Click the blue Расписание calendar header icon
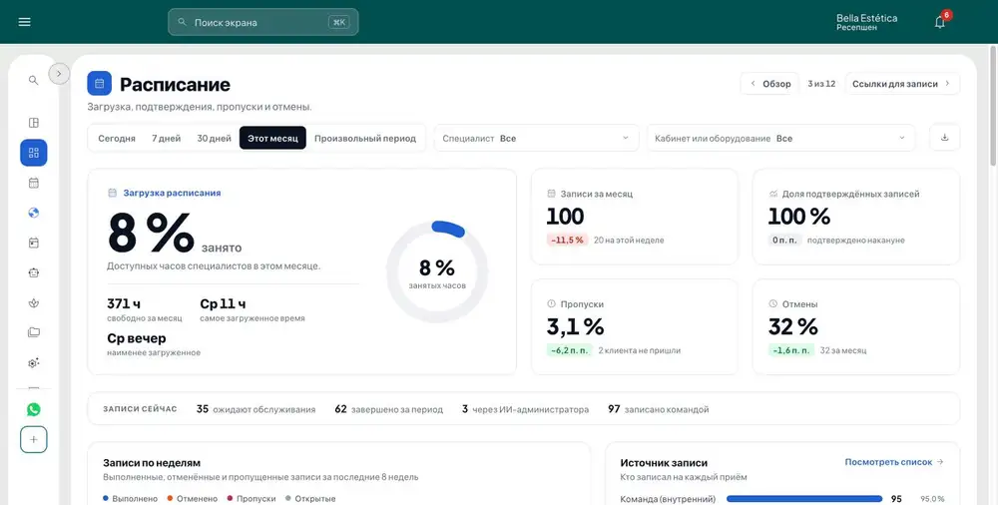 (99, 84)
